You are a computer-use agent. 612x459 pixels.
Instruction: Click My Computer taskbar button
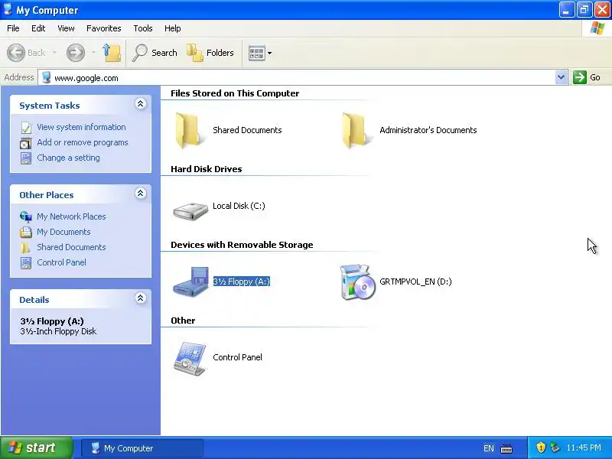point(142,448)
